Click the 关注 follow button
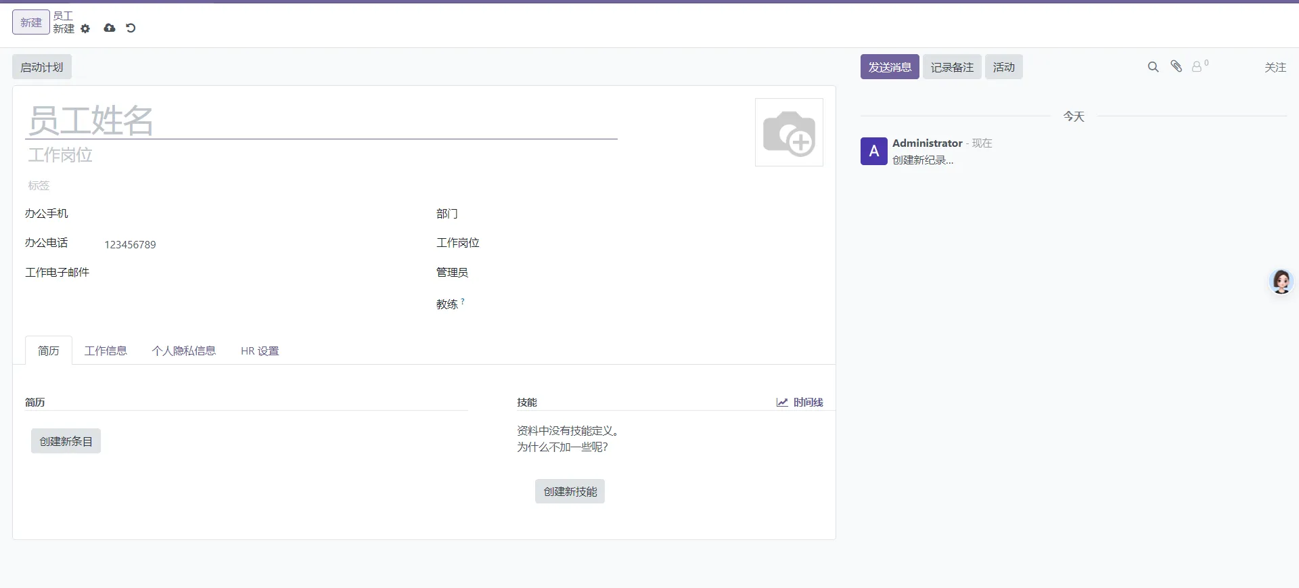The width and height of the screenshot is (1299, 588). [x=1275, y=67]
